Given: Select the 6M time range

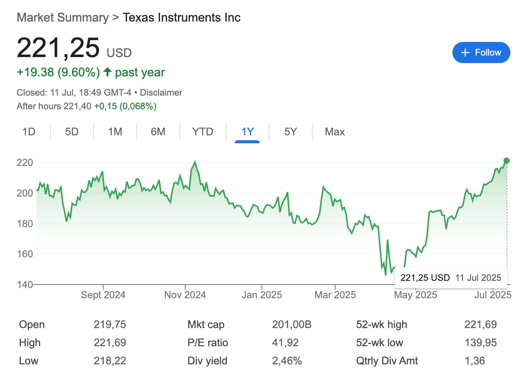Looking at the screenshot, I should pyautogui.click(x=158, y=132).
